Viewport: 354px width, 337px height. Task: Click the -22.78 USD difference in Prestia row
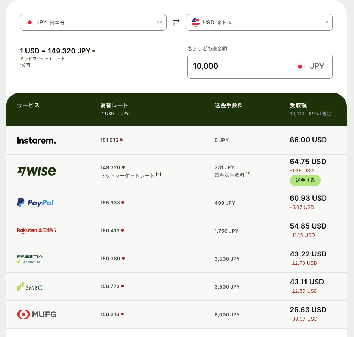(x=303, y=263)
